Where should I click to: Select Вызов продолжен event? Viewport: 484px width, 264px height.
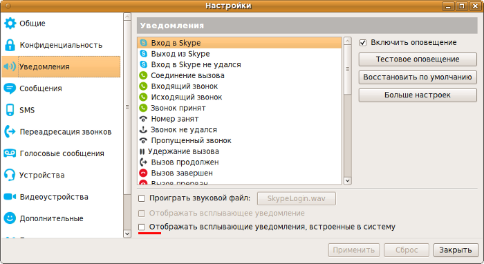click(x=239, y=162)
